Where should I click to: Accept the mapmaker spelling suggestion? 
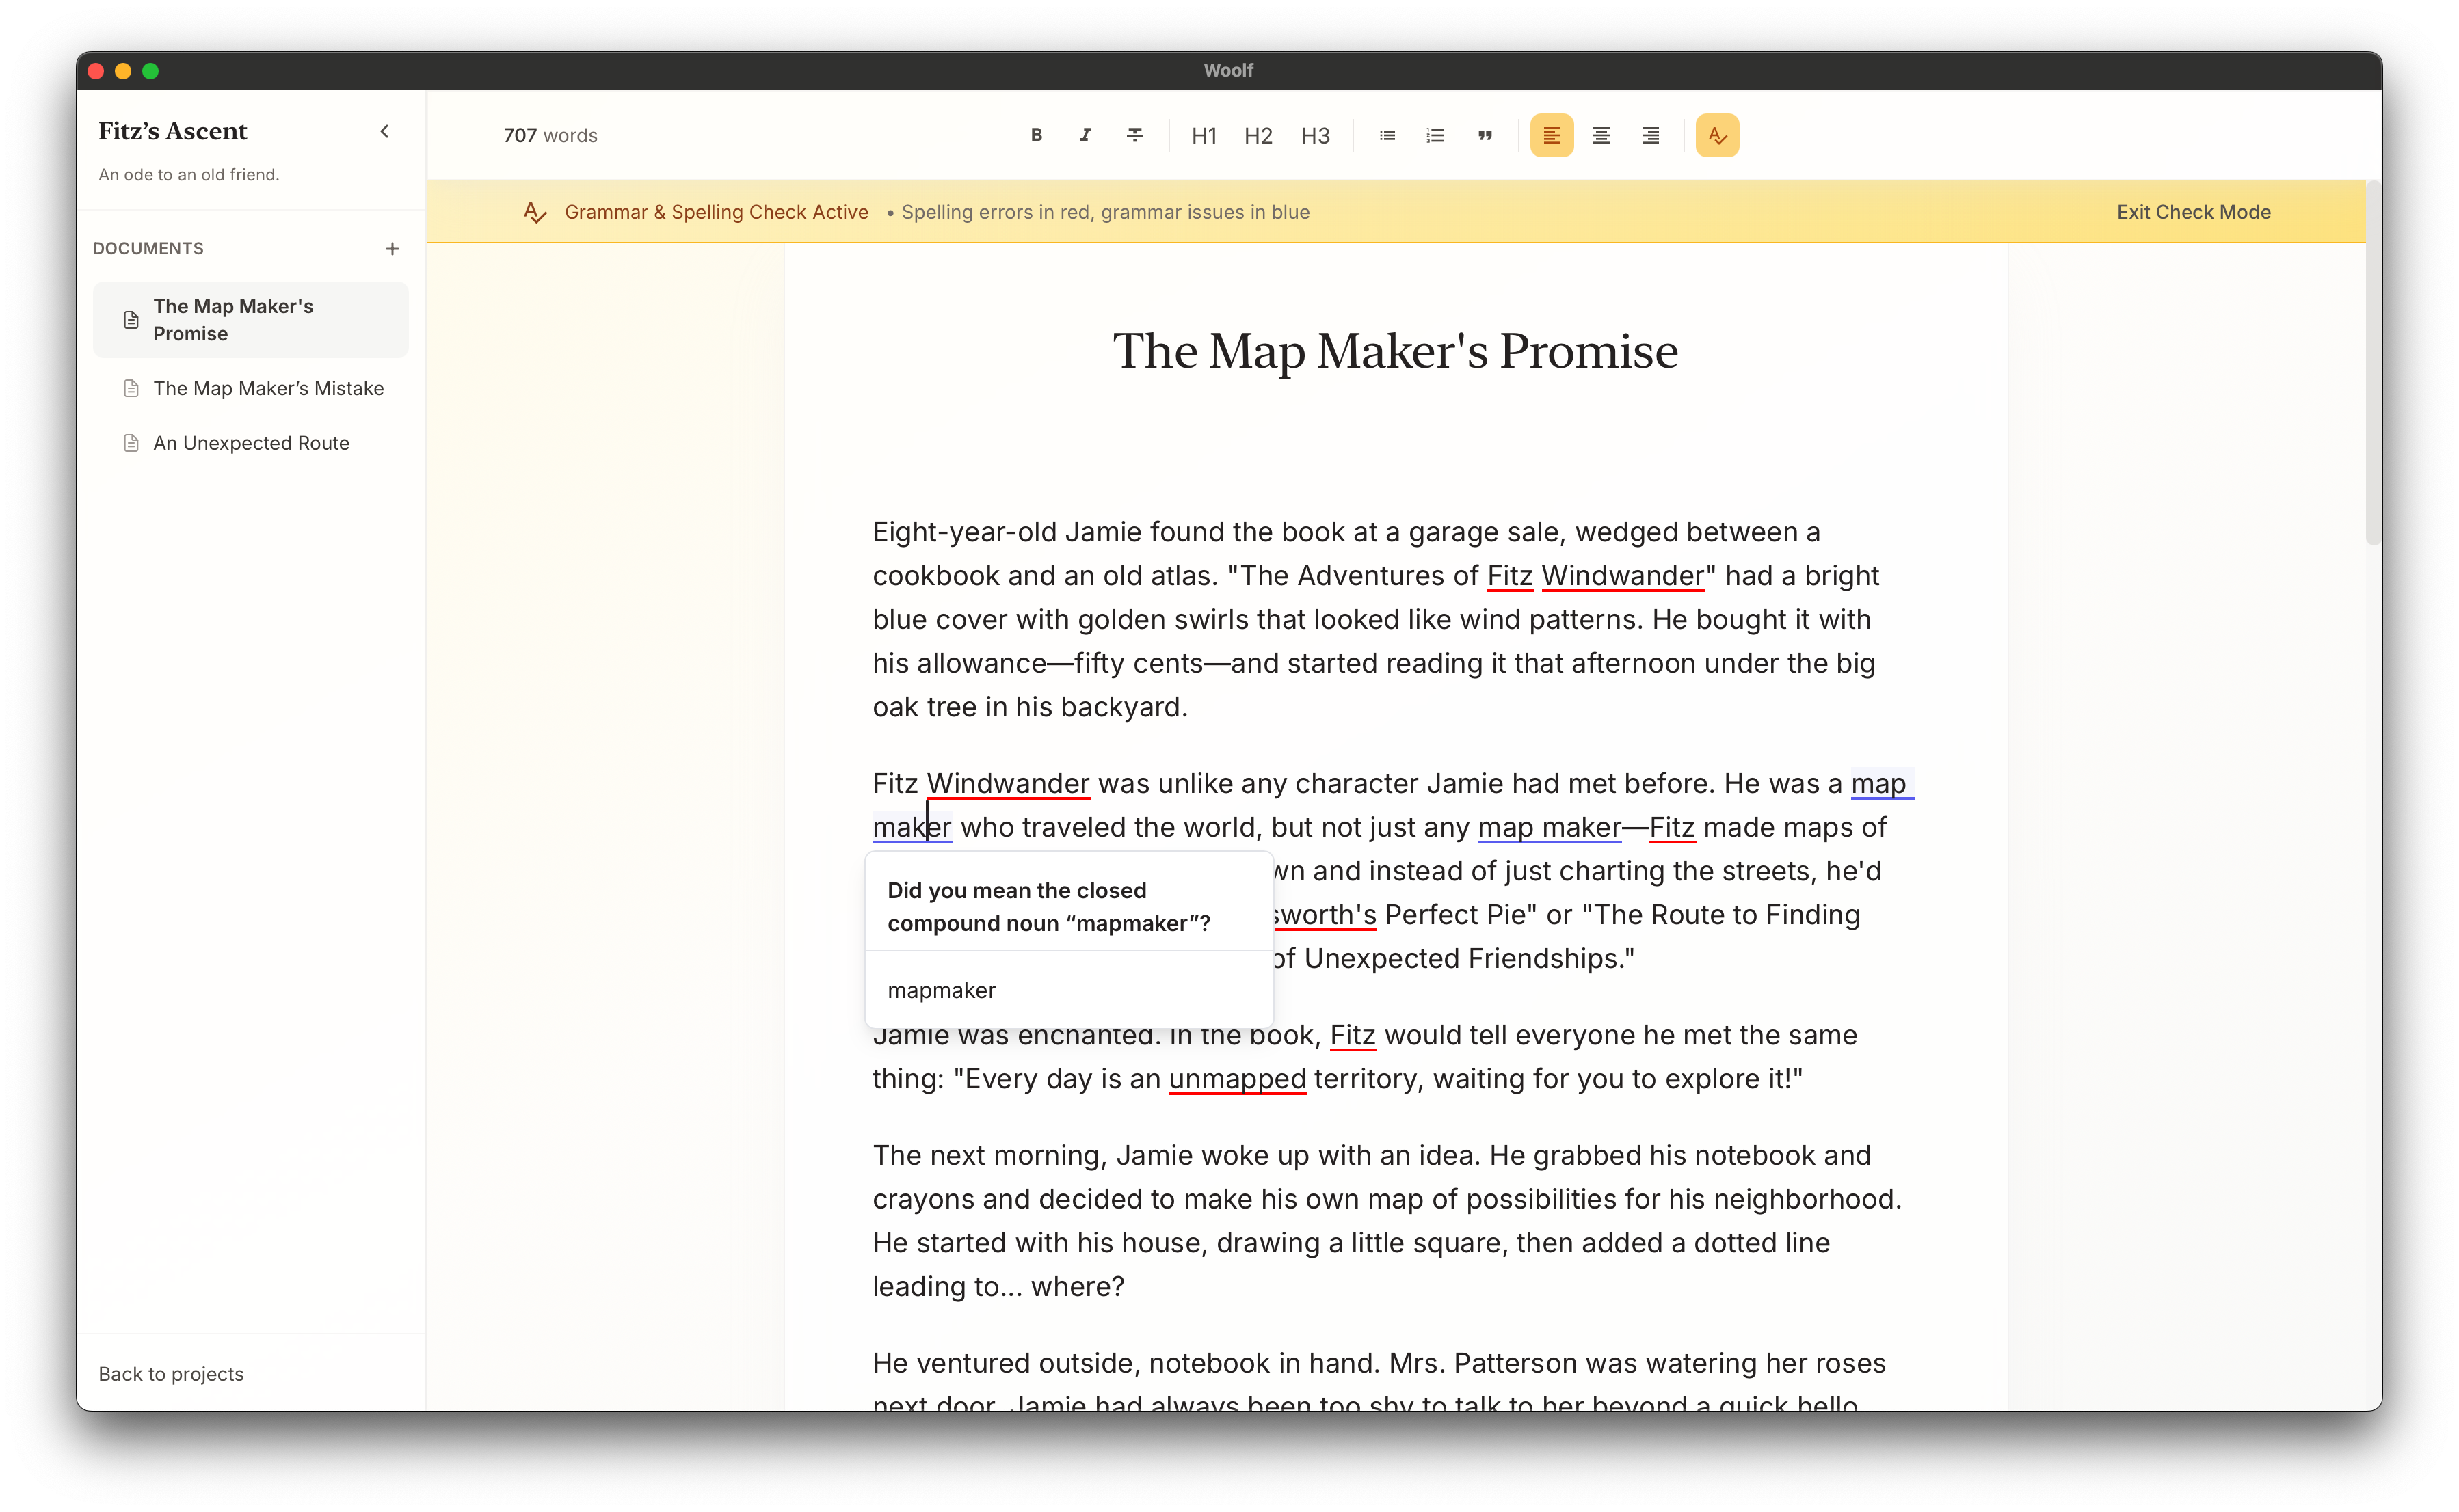pyautogui.click(x=940, y=990)
